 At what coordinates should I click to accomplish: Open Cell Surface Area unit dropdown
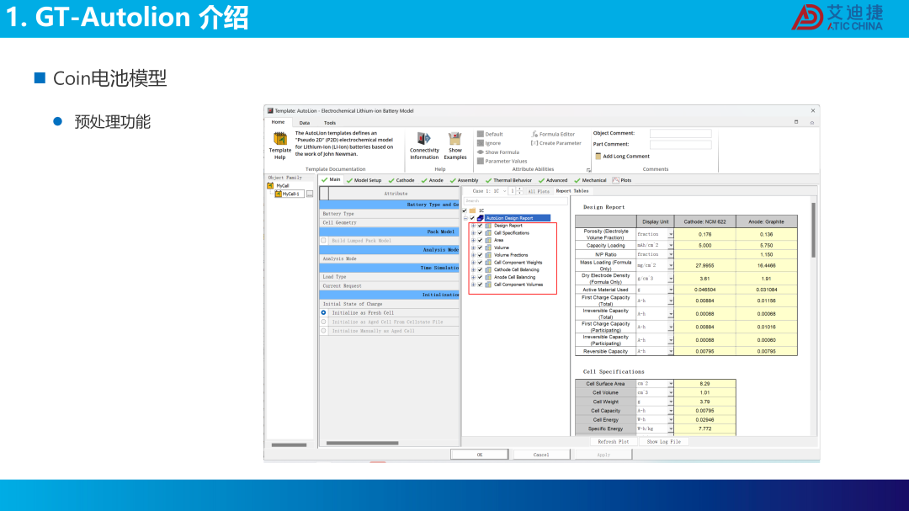click(671, 383)
